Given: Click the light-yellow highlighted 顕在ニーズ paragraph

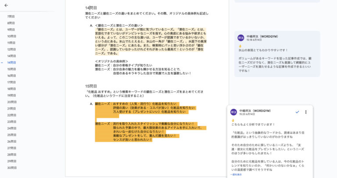Looking at the screenshot, I should pos(151,41).
